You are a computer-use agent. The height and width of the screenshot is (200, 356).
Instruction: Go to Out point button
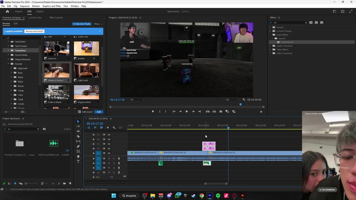pos(200,111)
